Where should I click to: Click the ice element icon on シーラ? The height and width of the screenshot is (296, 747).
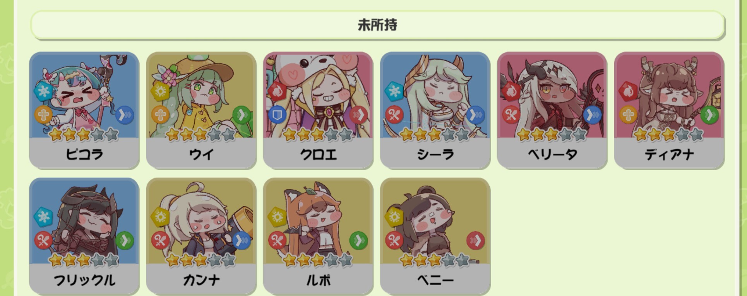pos(394,91)
